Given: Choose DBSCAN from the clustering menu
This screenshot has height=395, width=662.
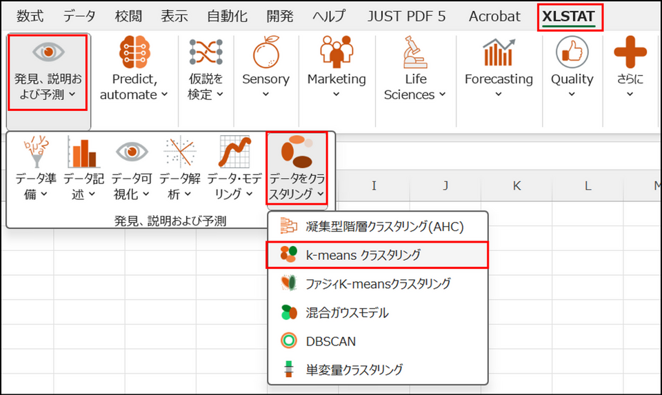Looking at the screenshot, I should pyautogui.click(x=378, y=341).
